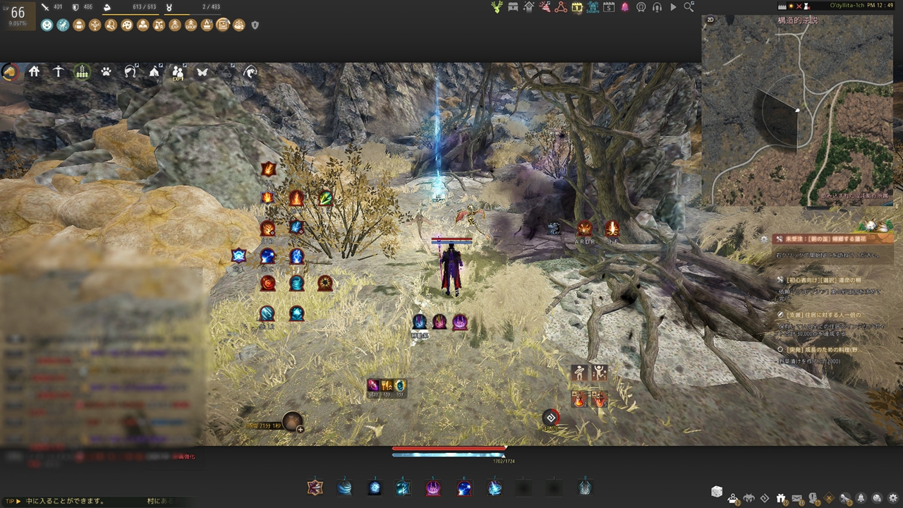Click the TIP message bar
Viewport: 903px width, 508px height.
[x=97, y=501]
